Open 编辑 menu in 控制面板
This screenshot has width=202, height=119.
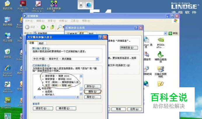(40, 21)
